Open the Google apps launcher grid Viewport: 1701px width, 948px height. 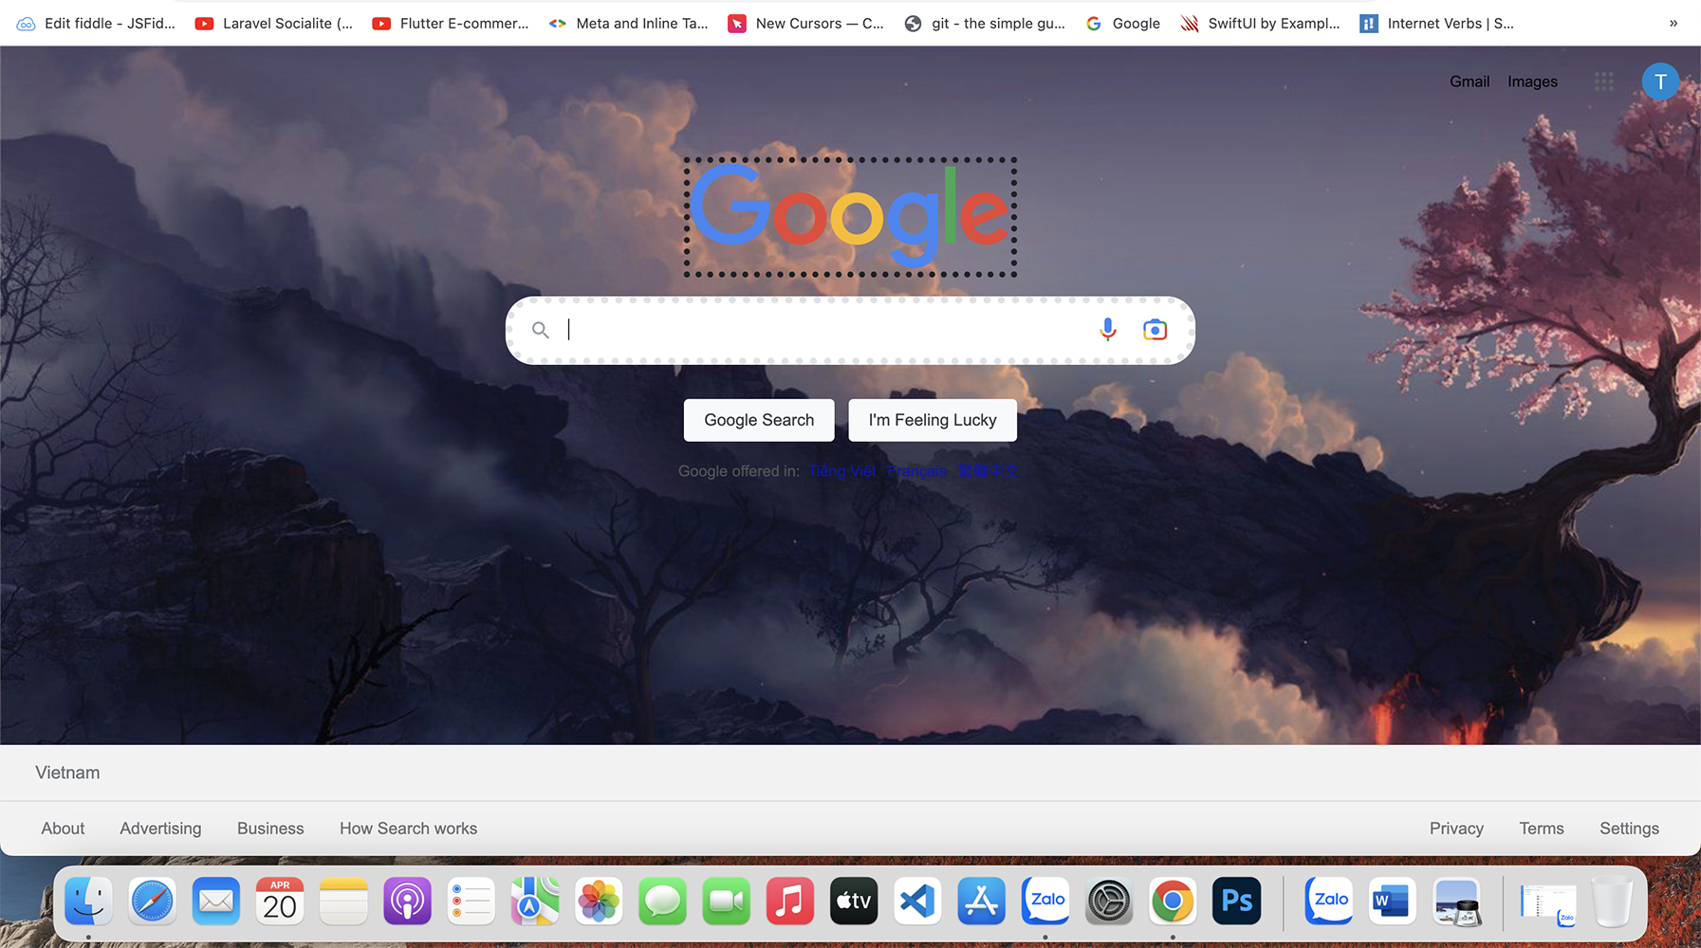1604,82
